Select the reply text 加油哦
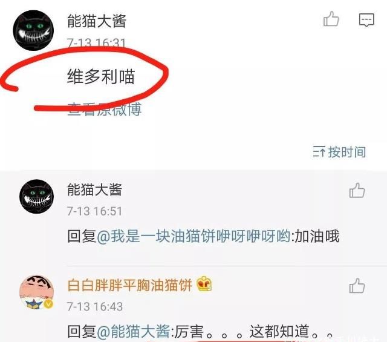Image resolution: width=387 pixels, height=342 pixels. point(317,236)
